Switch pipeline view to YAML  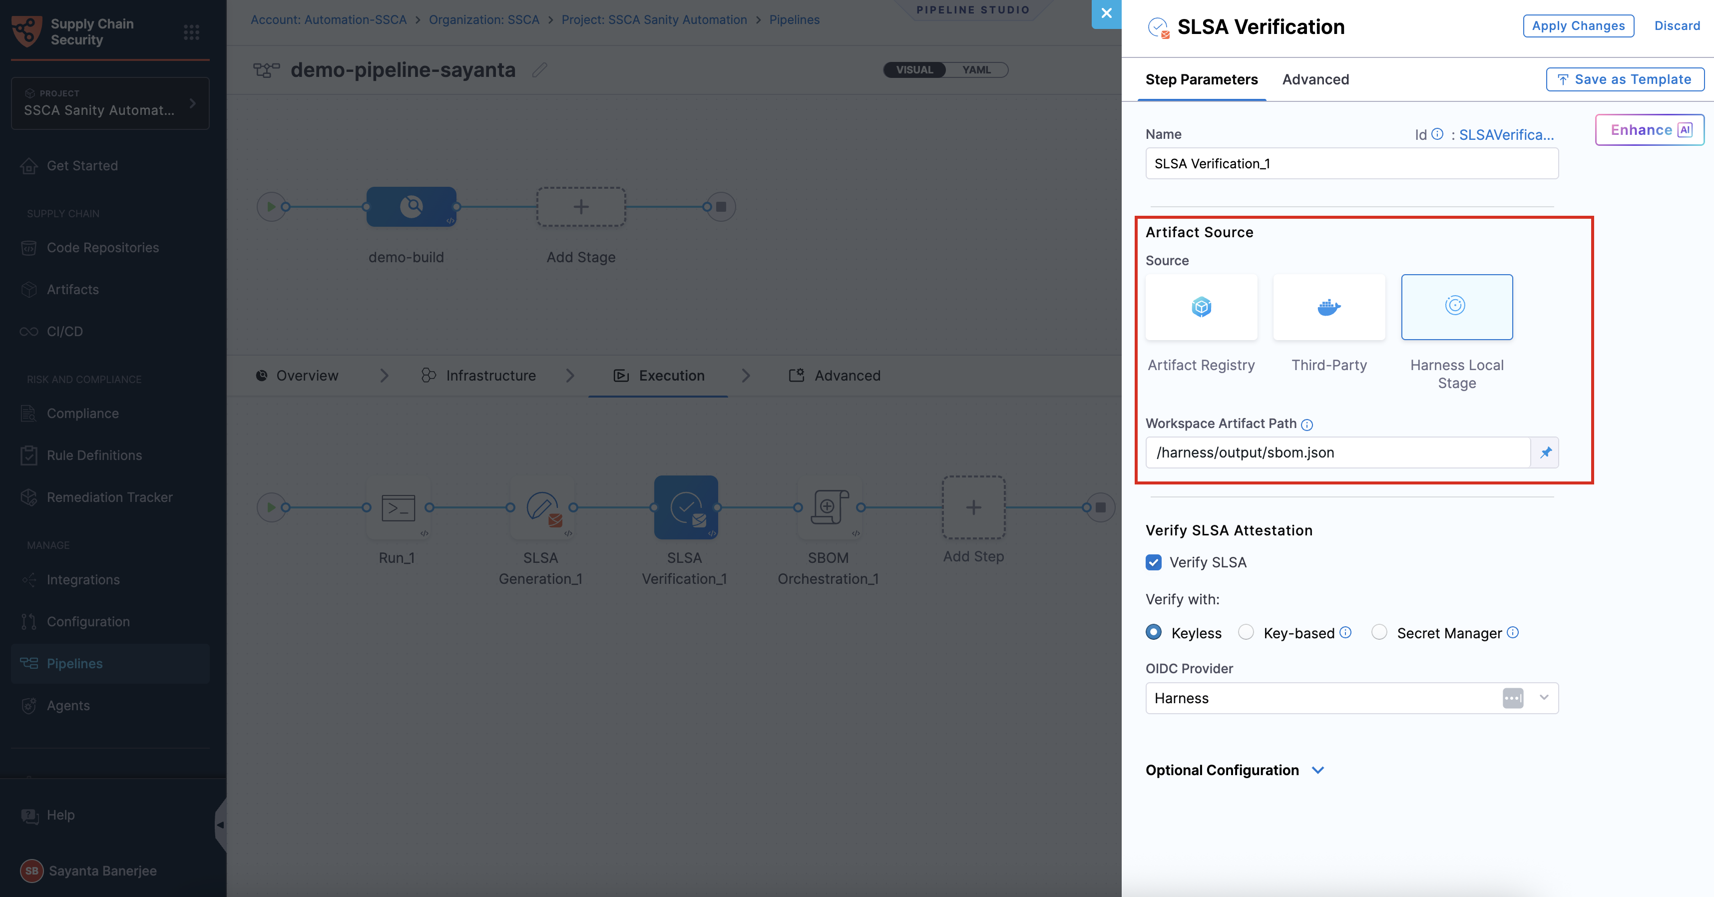point(976,70)
